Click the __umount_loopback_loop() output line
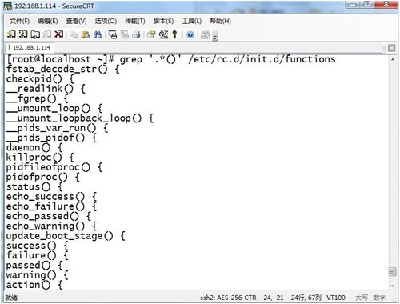The height and width of the screenshot is (304, 400). click(x=80, y=118)
